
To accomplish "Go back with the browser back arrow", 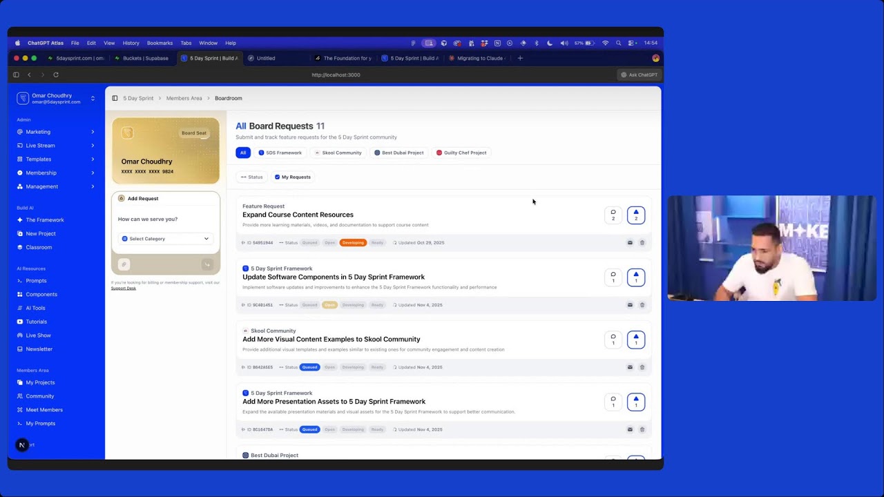I will tap(29, 75).
